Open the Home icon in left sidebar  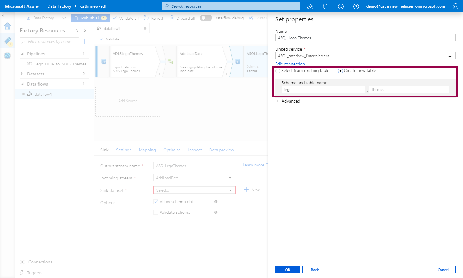[x=7, y=26]
